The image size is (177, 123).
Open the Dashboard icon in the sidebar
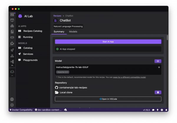12,14
